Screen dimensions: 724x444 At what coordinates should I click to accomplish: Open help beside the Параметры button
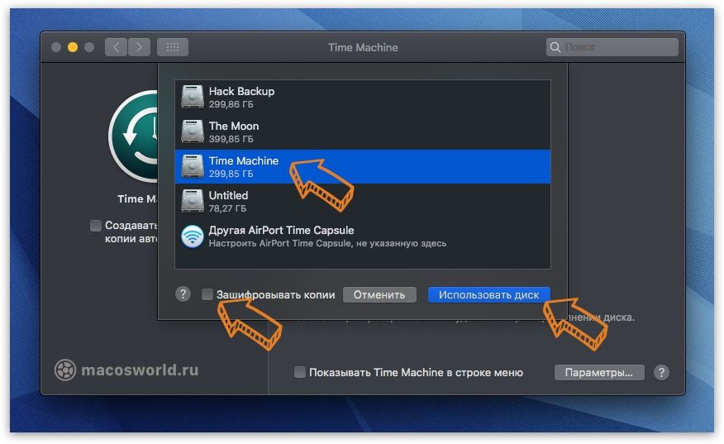coord(661,372)
